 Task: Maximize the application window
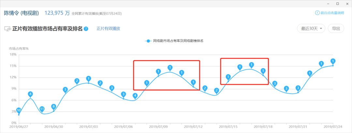(337, 4)
